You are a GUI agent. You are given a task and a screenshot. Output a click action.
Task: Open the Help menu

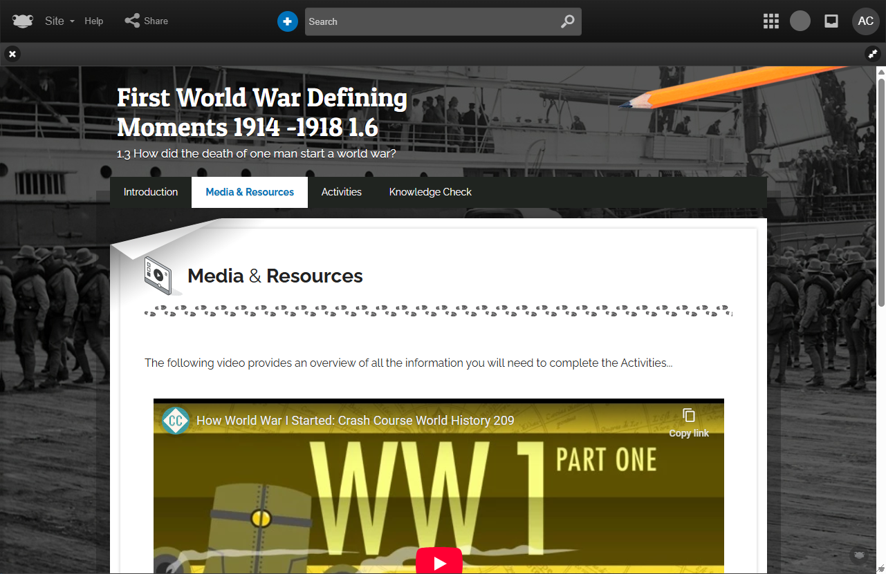(94, 21)
